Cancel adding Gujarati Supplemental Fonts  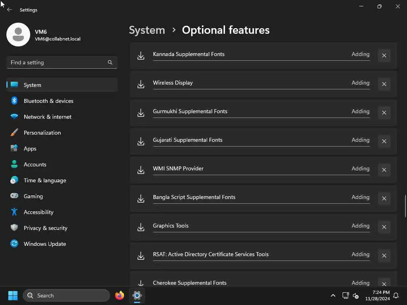pyautogui.click(x=384, y=141)
